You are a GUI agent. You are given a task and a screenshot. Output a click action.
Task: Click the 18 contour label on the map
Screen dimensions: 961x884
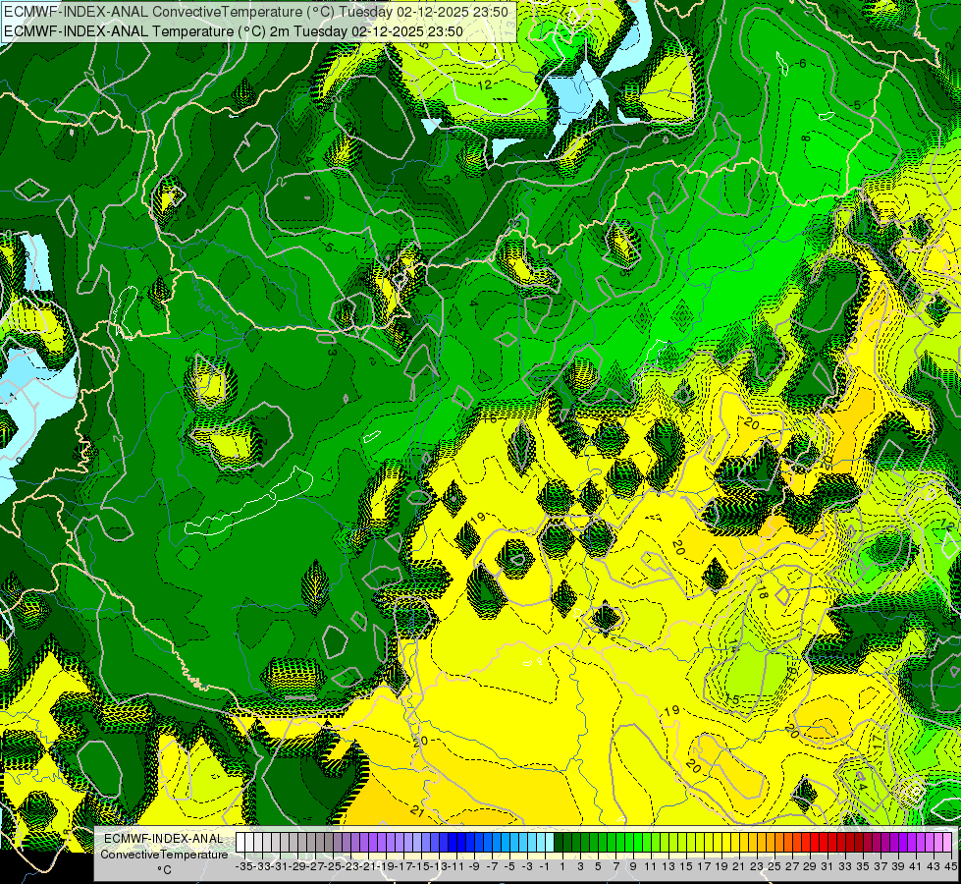[x=762, y=592]
